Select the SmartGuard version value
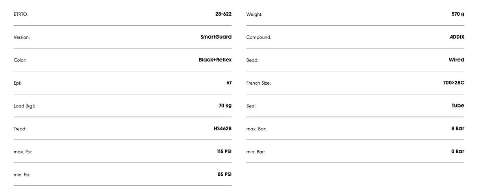 pos(216,37)
